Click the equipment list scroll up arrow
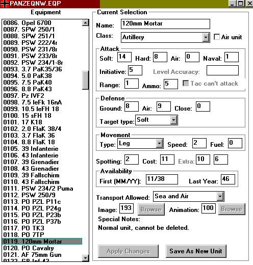Viewport: 253px width, 265px height. (85, 23)
